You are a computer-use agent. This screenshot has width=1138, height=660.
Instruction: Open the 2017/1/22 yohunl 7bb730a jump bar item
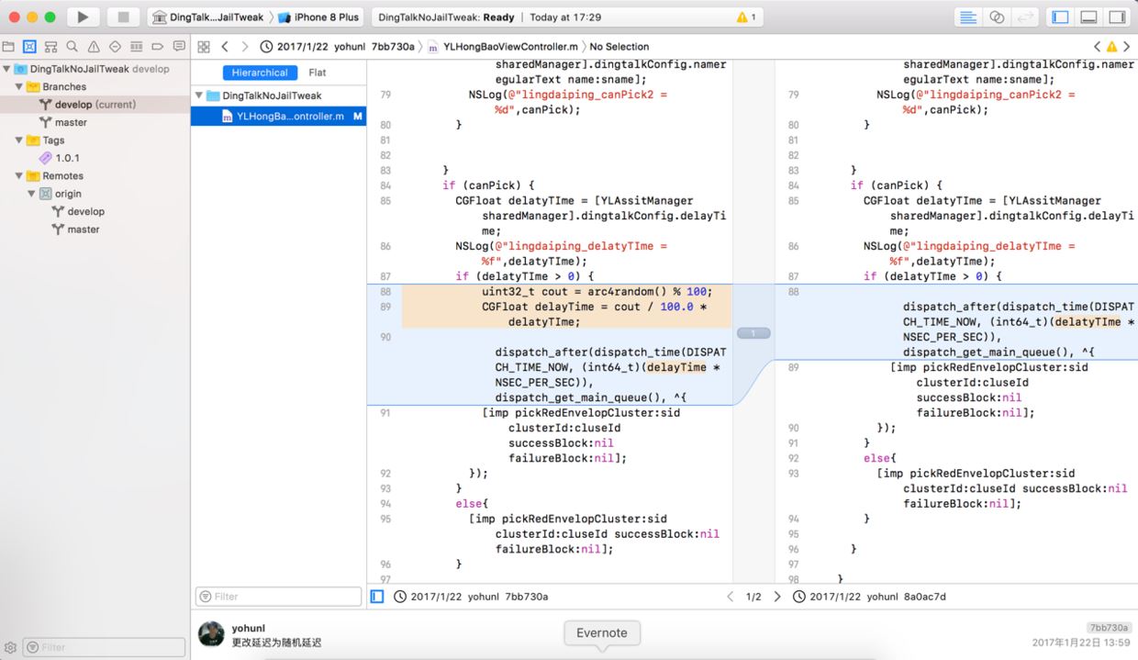338,46
